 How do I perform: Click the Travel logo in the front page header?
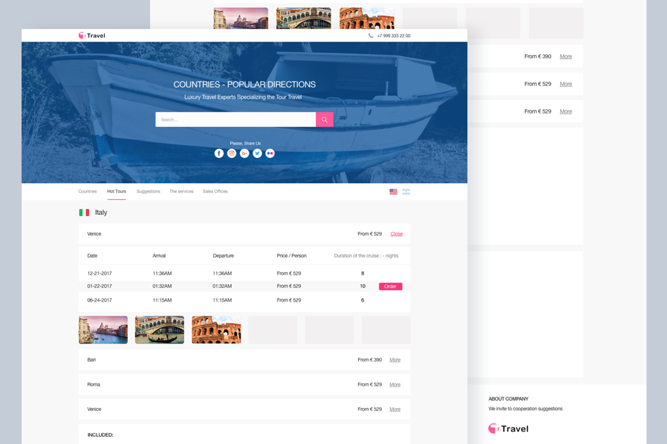tap(92, 36)
